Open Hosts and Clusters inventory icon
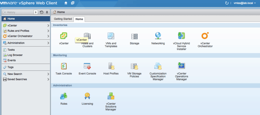260x115 pixels. [87, 36]
